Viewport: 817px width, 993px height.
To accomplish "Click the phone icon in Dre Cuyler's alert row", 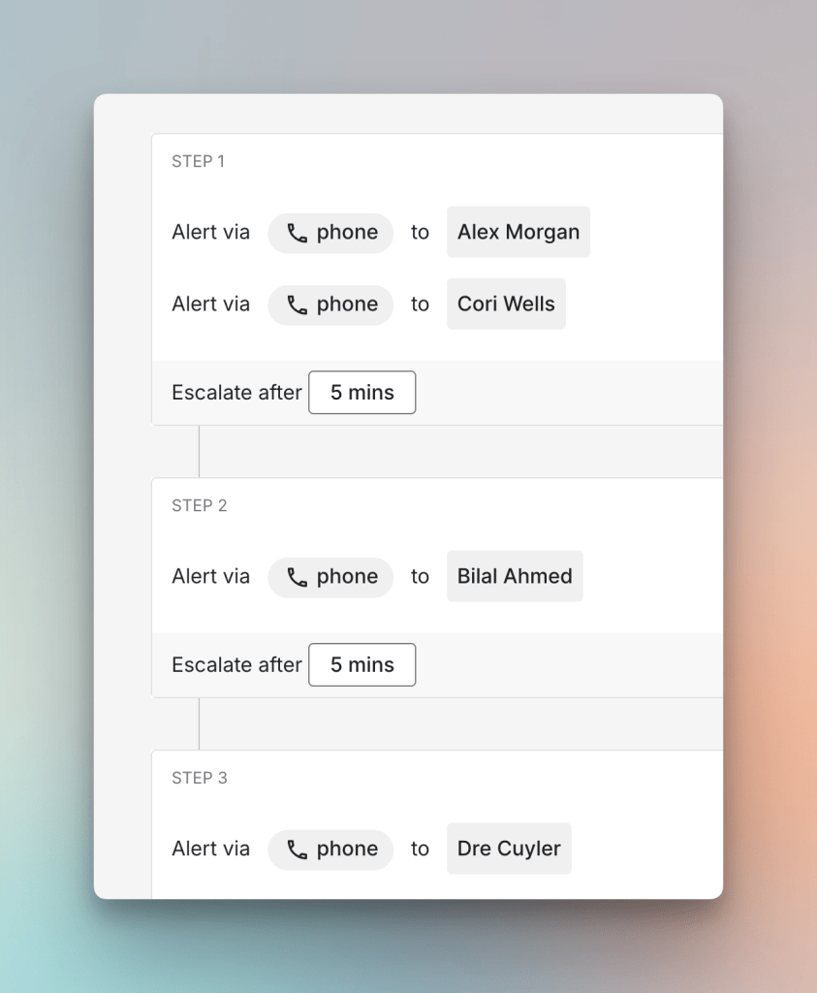I will pyautogui.click(x=298, y=849).
